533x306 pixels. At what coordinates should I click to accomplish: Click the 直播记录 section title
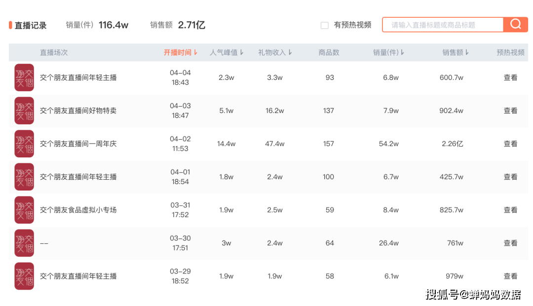click(x=30, y=25)
